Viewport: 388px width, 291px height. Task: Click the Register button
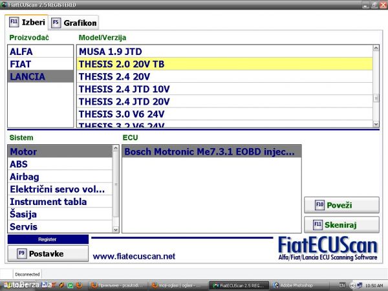click(48, 239)
